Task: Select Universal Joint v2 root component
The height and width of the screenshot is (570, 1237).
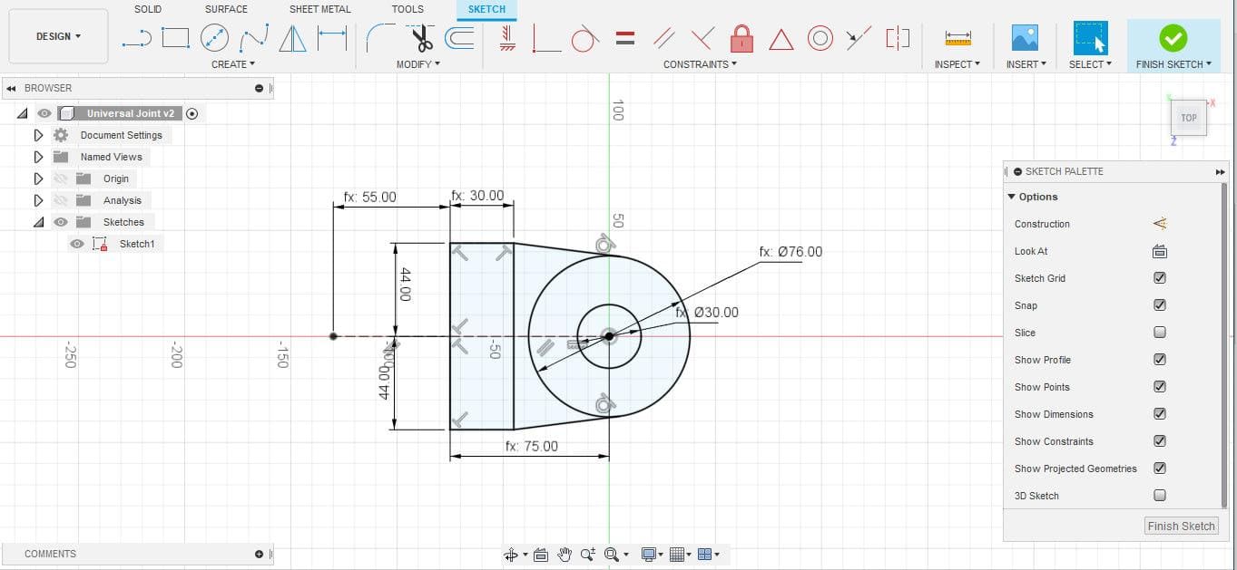Action: (x=130, y=113)
